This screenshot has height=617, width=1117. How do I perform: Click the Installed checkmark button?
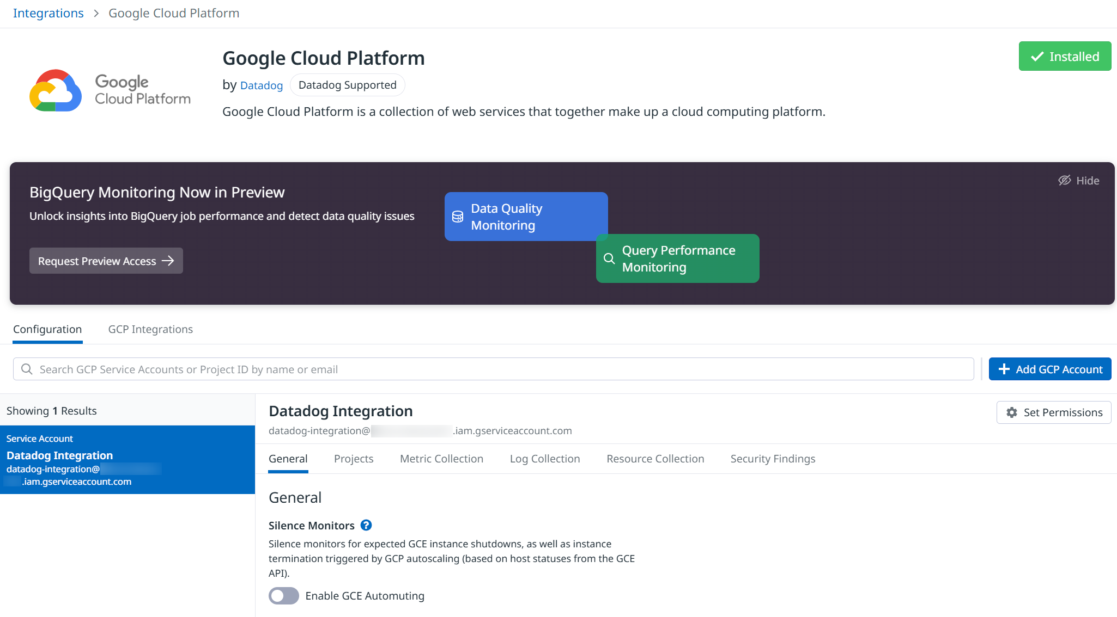[x=1065, y=57]
